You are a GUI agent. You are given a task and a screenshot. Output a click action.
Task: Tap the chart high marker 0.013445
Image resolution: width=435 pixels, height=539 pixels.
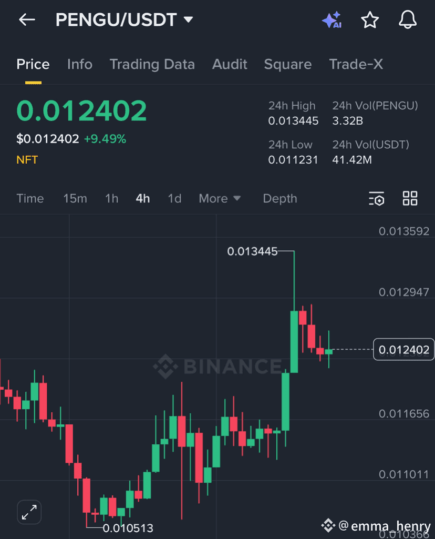coord(252,251)
